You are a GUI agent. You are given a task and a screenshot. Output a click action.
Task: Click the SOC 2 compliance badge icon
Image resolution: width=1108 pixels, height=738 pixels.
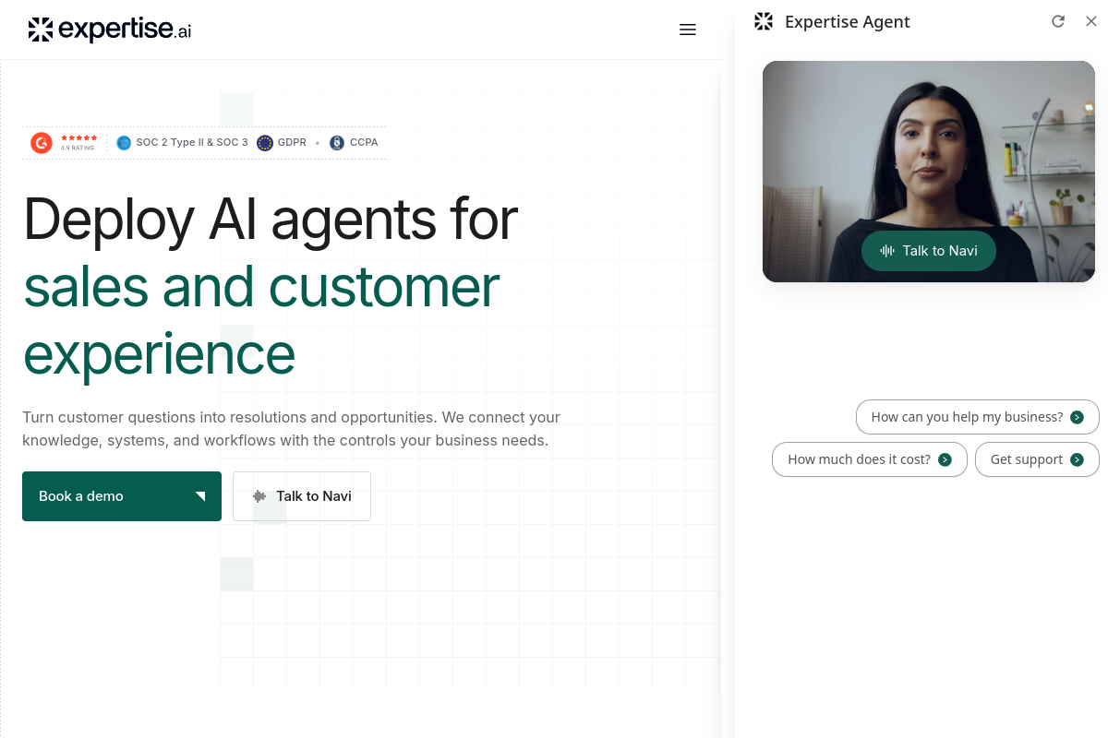tap(124, 143)
